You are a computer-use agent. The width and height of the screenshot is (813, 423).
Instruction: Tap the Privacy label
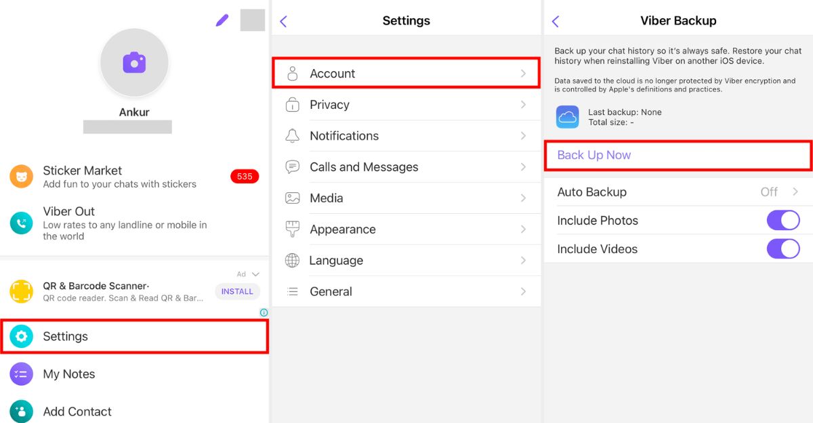pos(330,105)
